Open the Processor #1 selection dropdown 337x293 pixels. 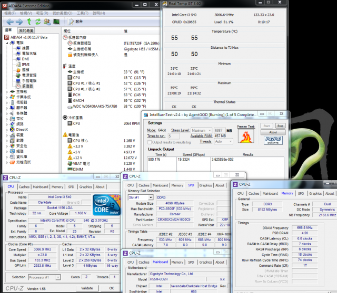coord(44,277)
